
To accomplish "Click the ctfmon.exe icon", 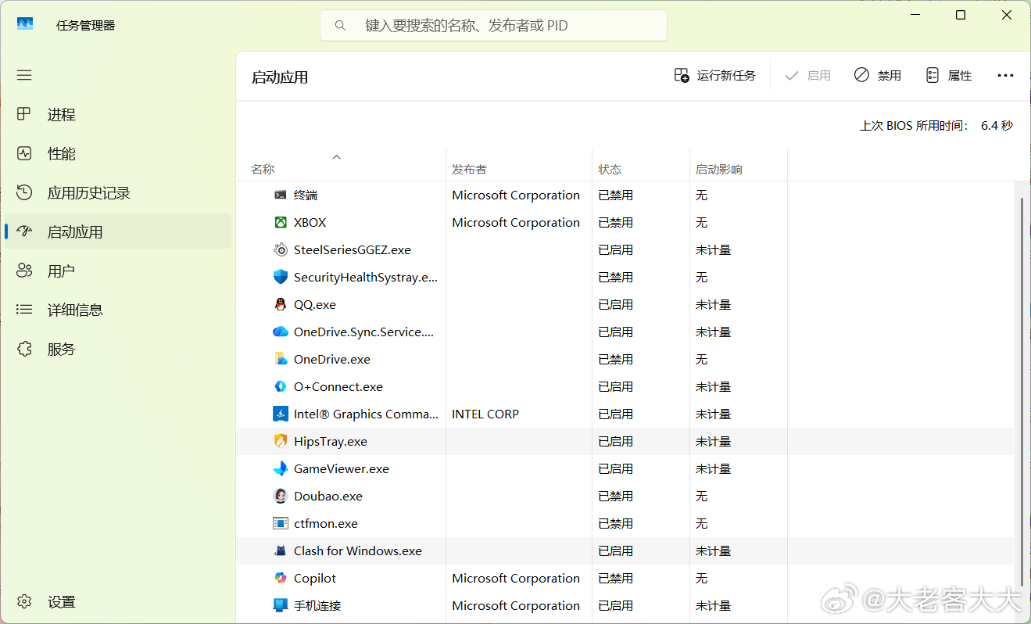I will point(281,523).
